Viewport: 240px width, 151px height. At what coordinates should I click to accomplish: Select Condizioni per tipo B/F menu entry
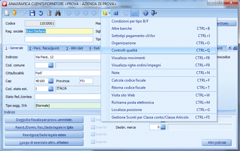(x=159, y=21)
